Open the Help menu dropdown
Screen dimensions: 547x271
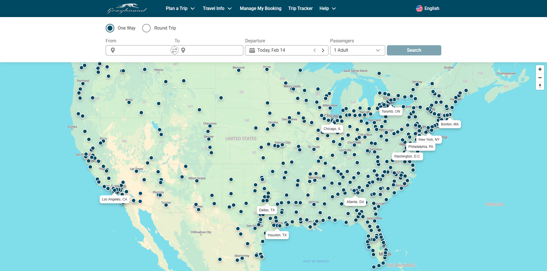click(x=328, y=9)
